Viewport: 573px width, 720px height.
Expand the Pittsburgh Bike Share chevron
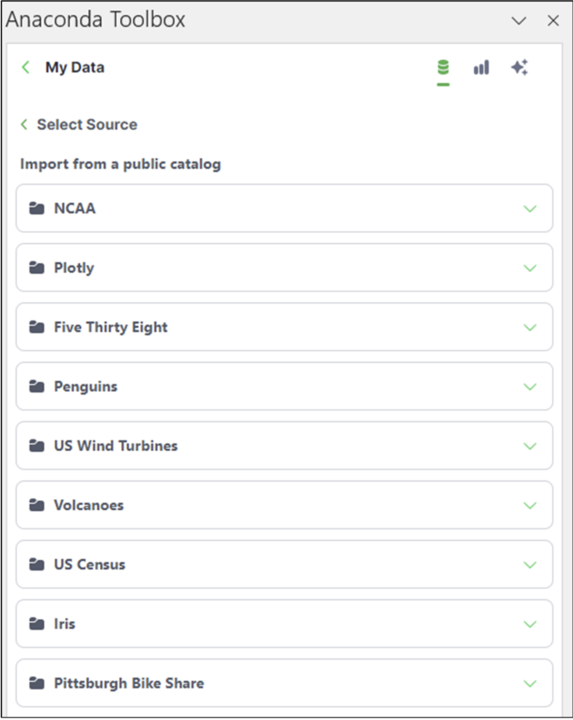(530, 683)
